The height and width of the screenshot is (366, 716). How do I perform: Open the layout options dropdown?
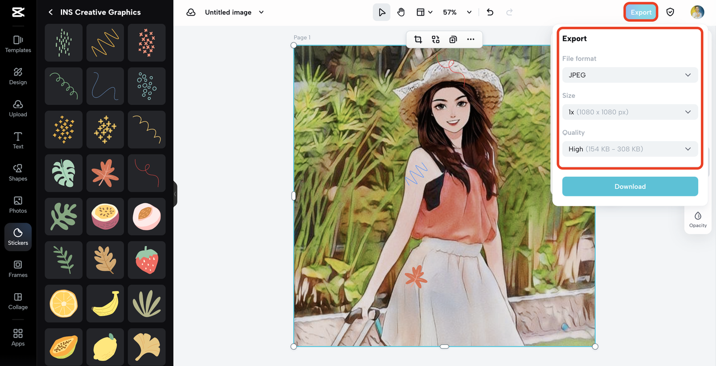tap(425, 12)
